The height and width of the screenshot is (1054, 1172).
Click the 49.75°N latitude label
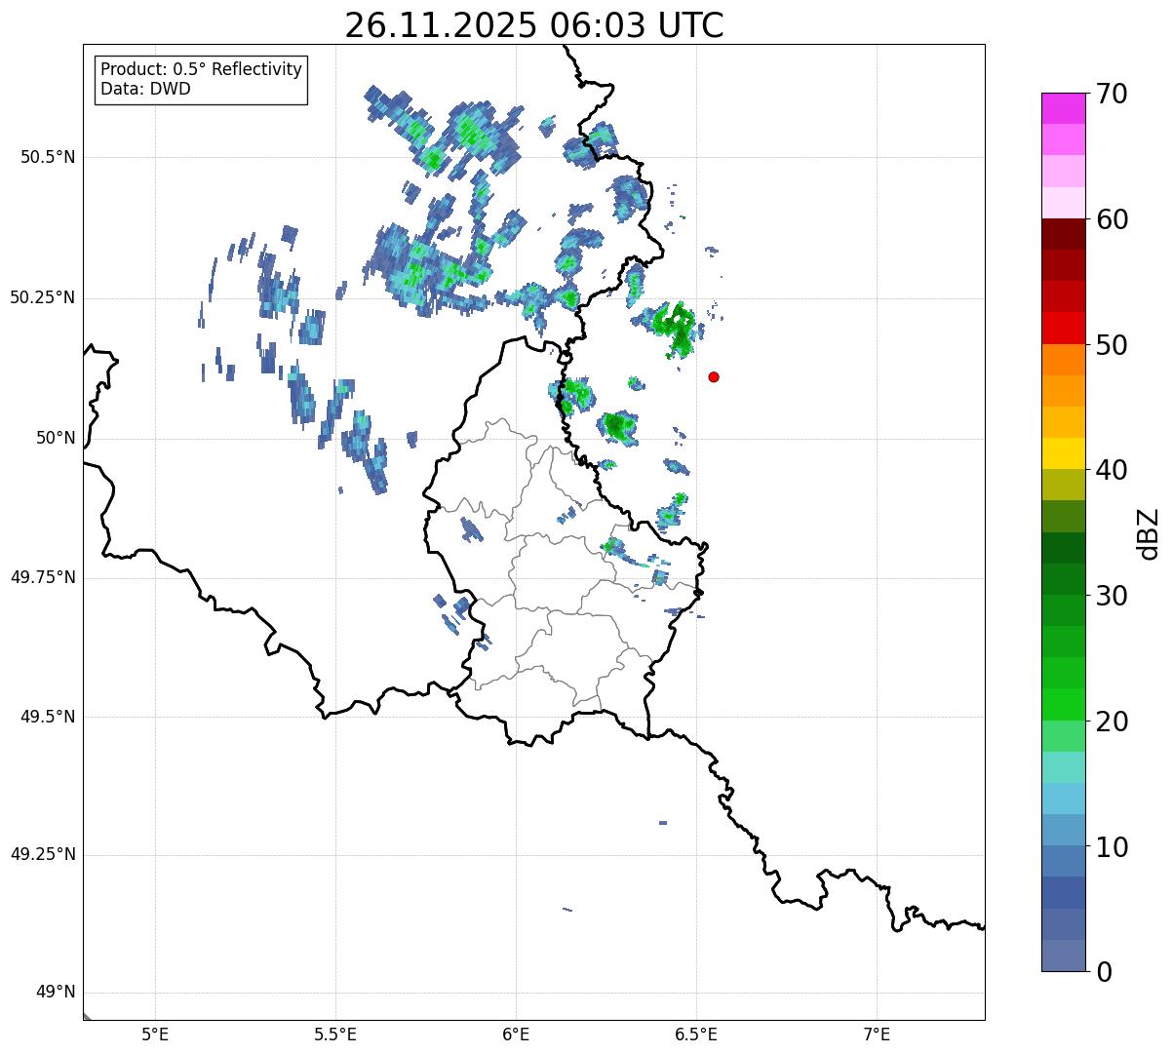pyautogui.click(x=43, y=577)
